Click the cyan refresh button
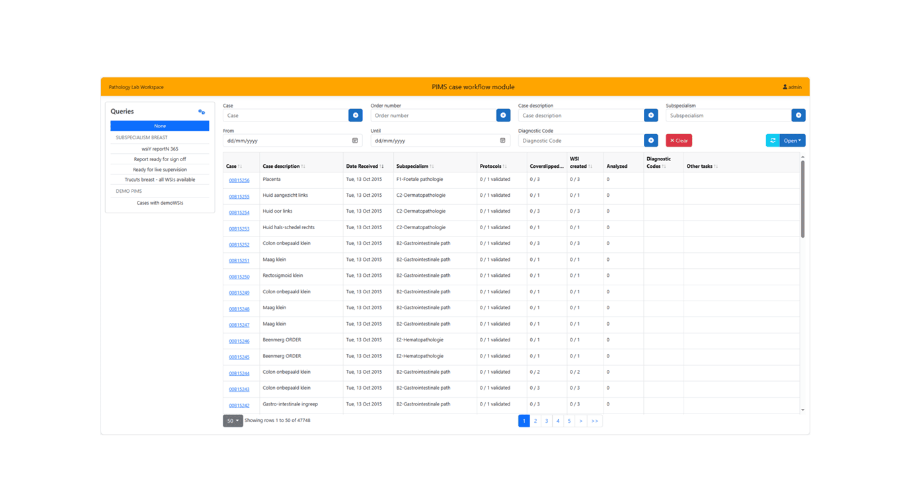 773,141
